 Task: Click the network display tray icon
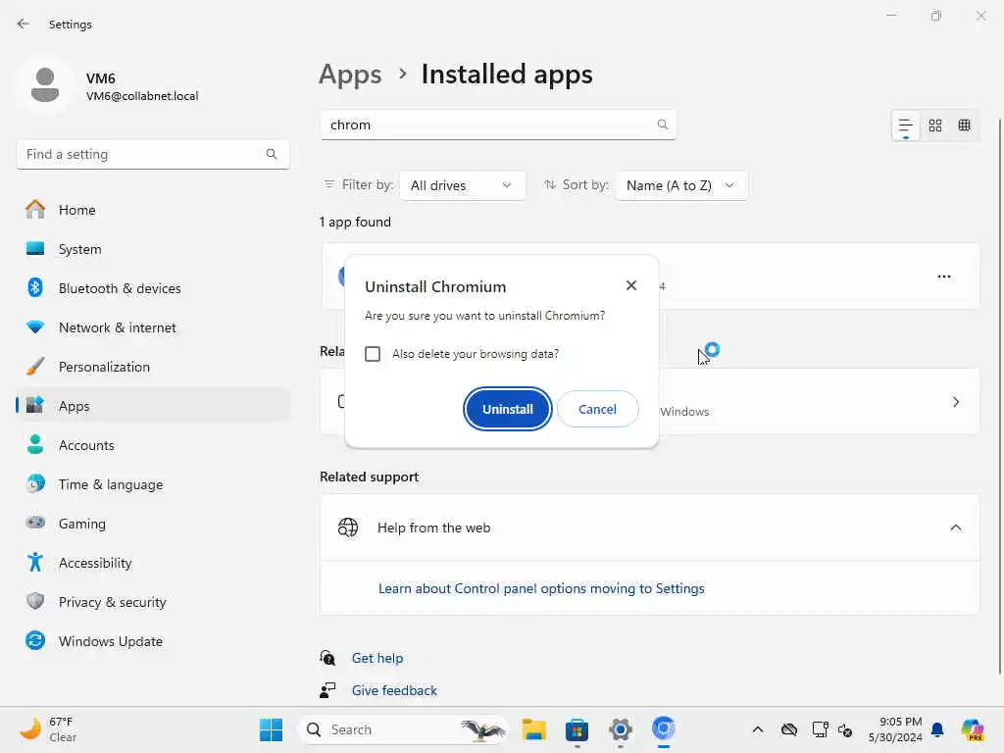point(820,729)
